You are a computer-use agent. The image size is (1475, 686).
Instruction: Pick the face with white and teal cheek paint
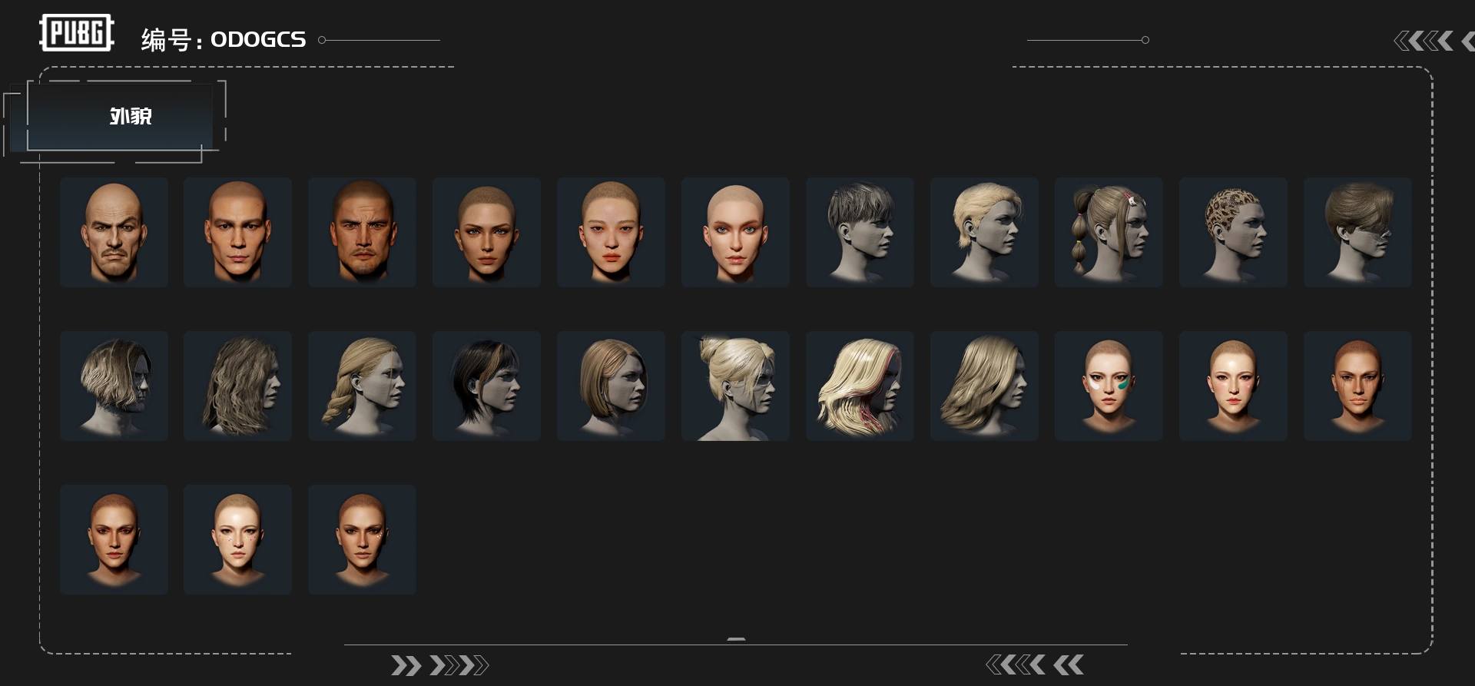pyautogui.click(x=1109, y=386)
